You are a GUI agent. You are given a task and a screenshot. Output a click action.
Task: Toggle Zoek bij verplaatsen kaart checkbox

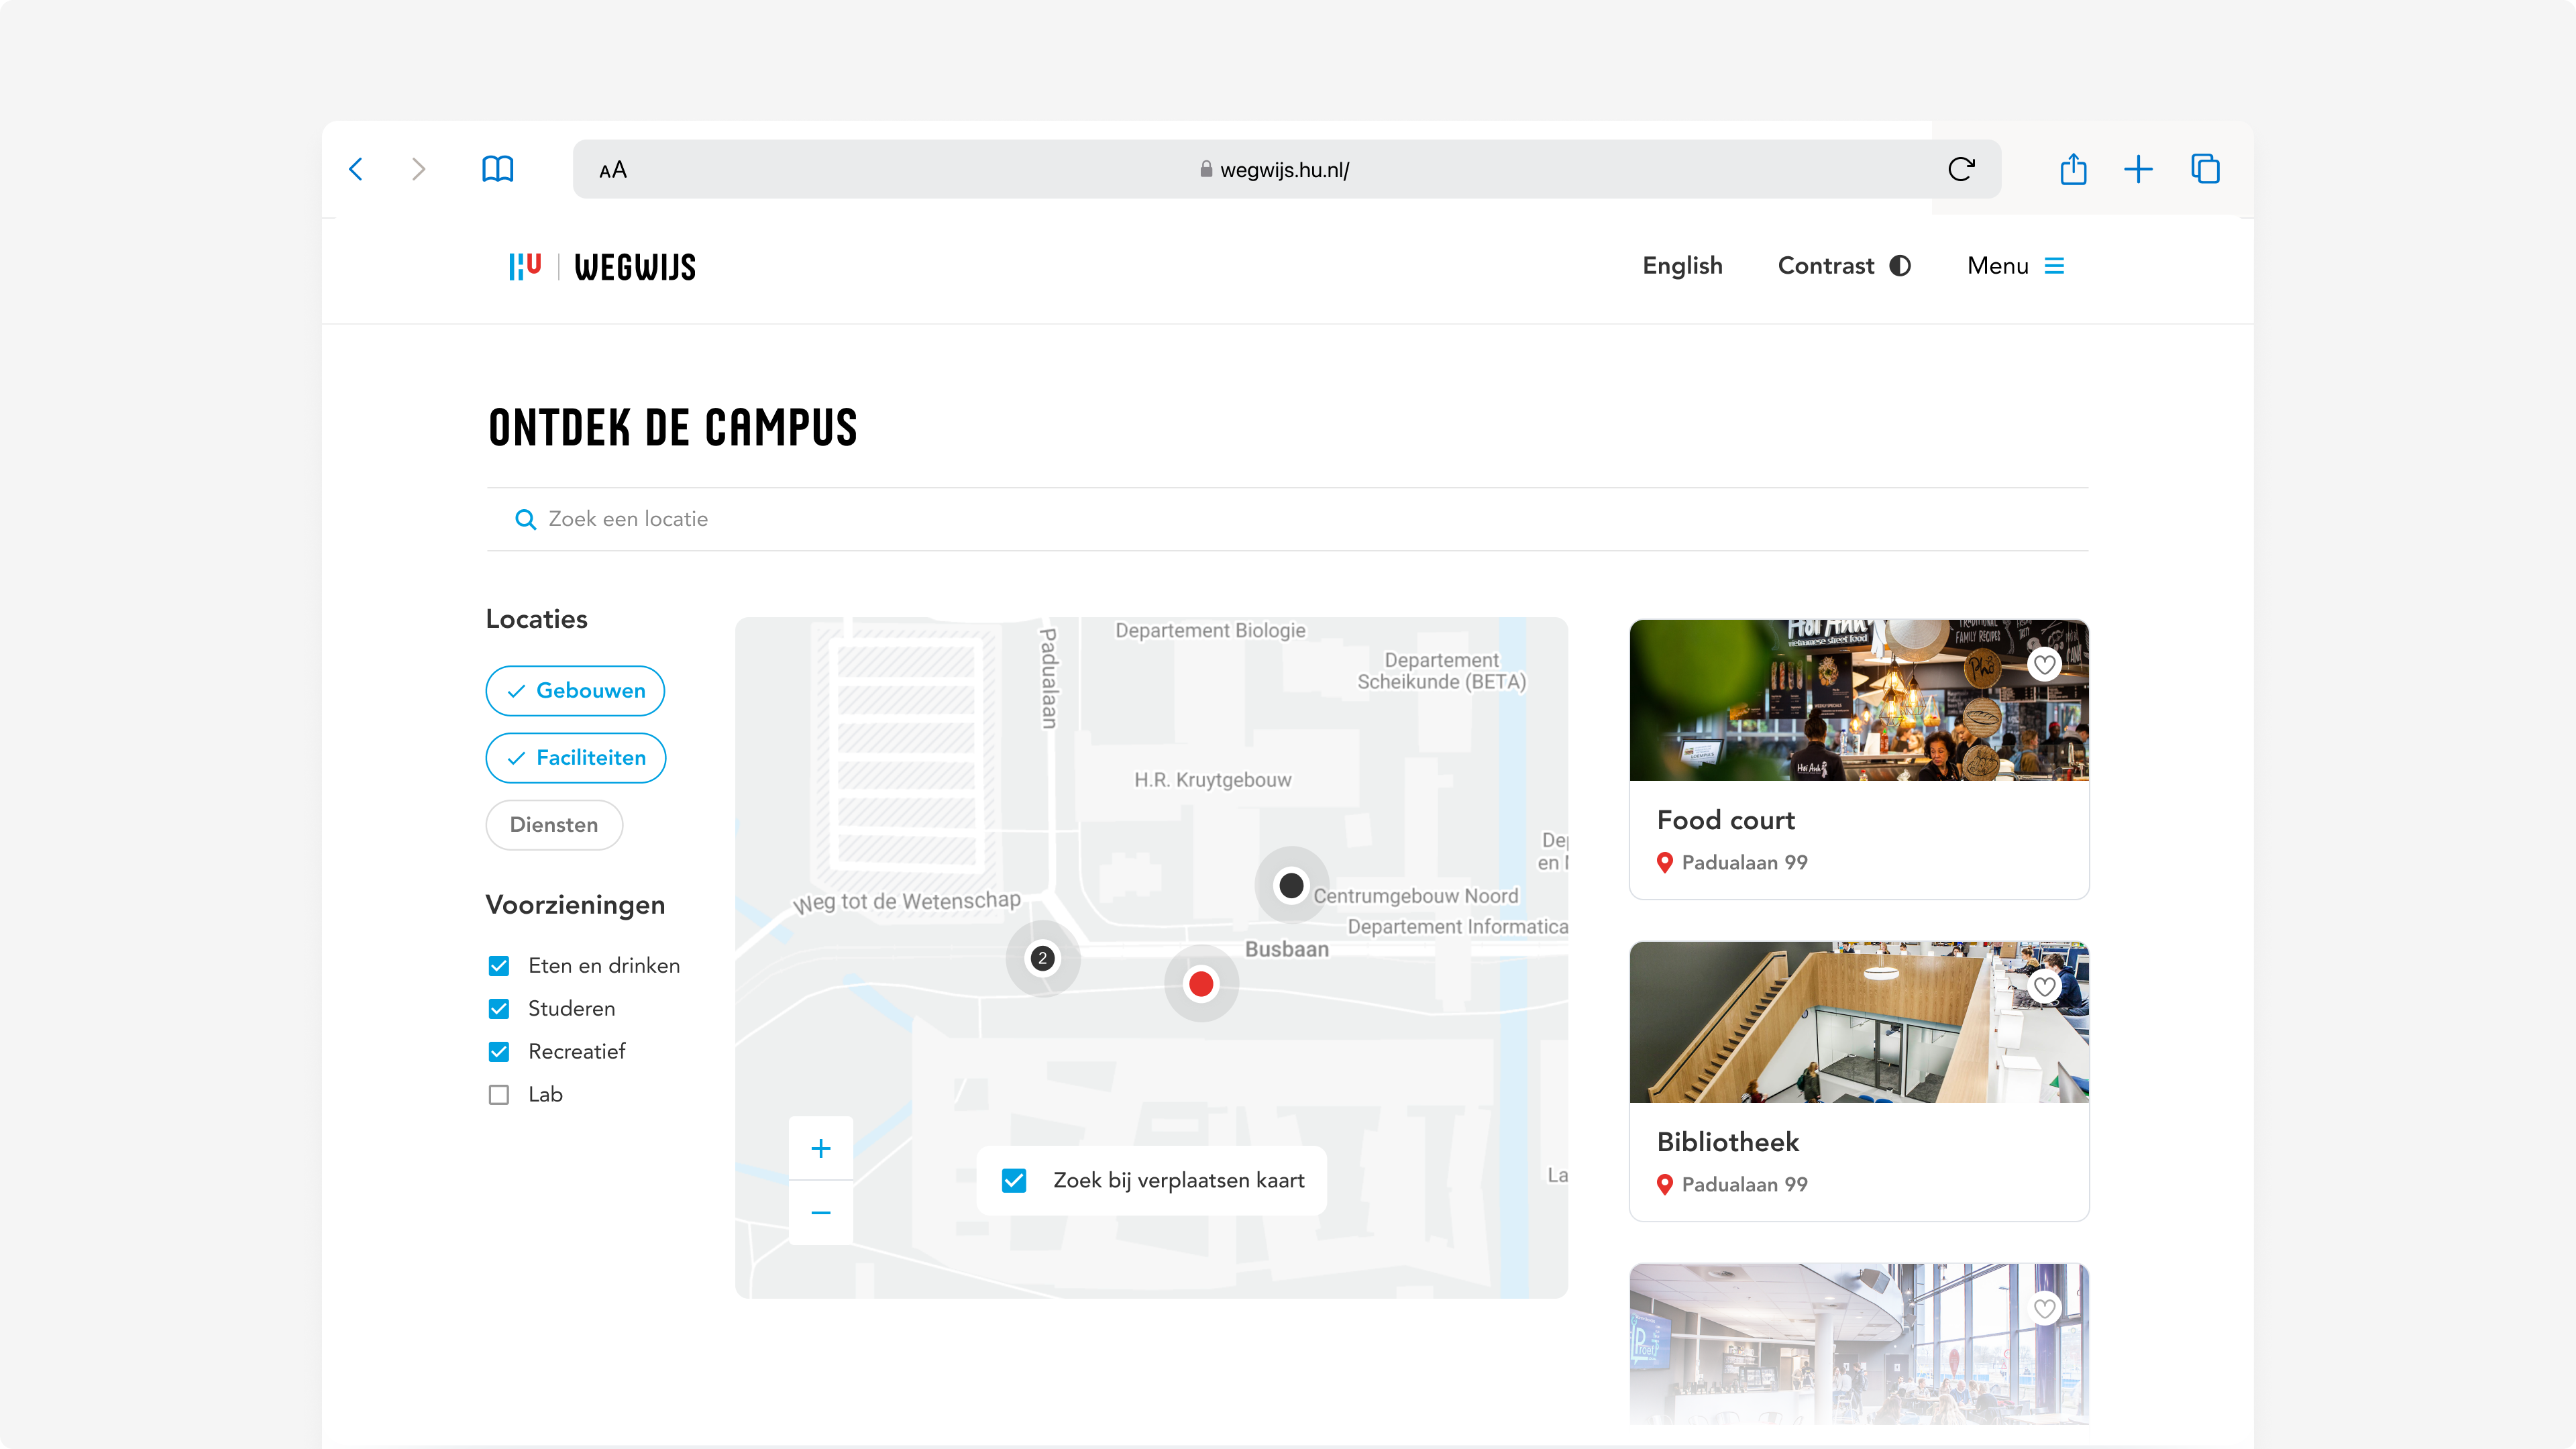pyautogui.click(x=1014, y=1181)
